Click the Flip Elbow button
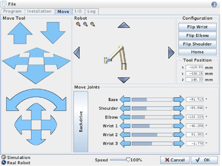The image size is (222, 166). click(x=197, y=35)
